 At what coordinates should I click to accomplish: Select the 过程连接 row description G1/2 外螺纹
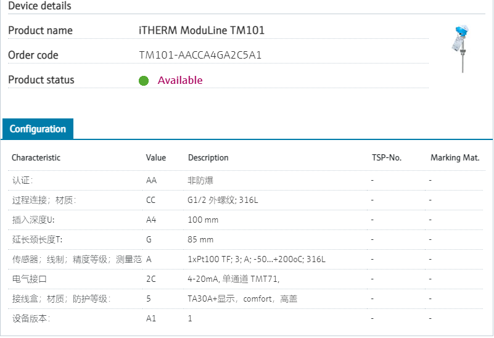click(x=223, y=200)
